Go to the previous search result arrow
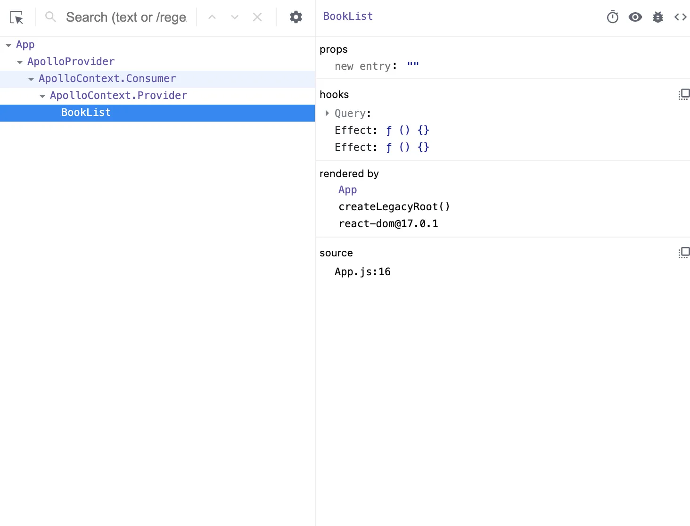The width and height of the screenshot is (690, 526). [212, 17]
